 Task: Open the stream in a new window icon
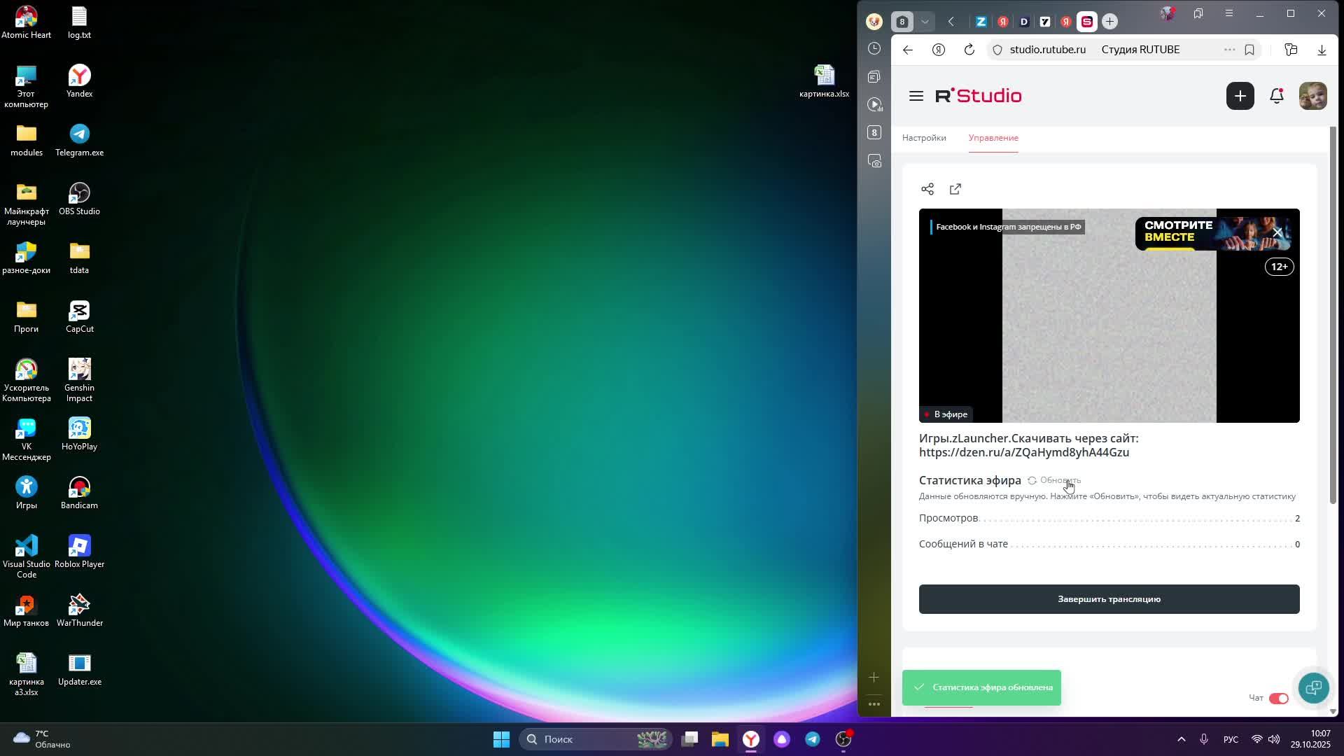[x=955, y=189]
